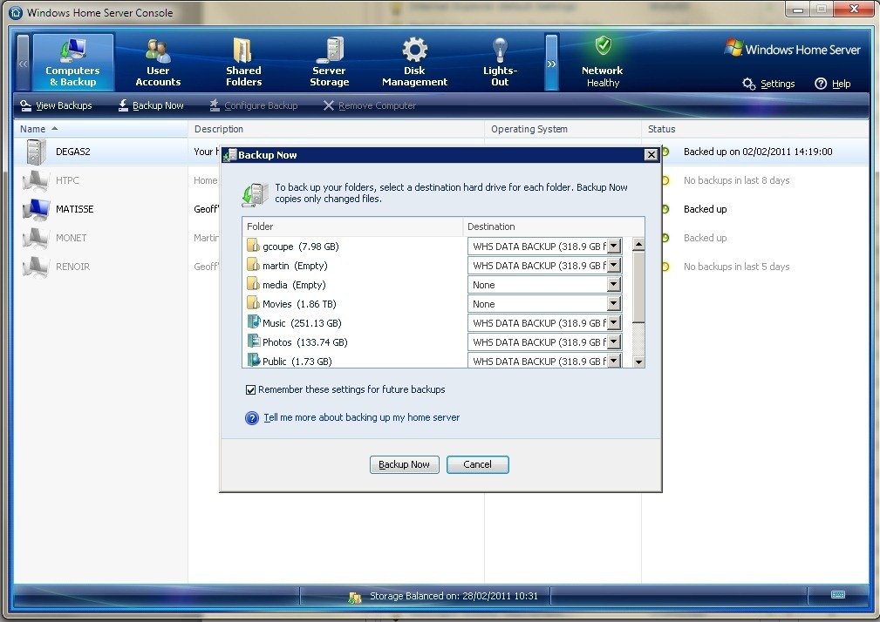Select the Lights-Out tab
This screenshot has height=622, width=880.
tap(500, 62)
